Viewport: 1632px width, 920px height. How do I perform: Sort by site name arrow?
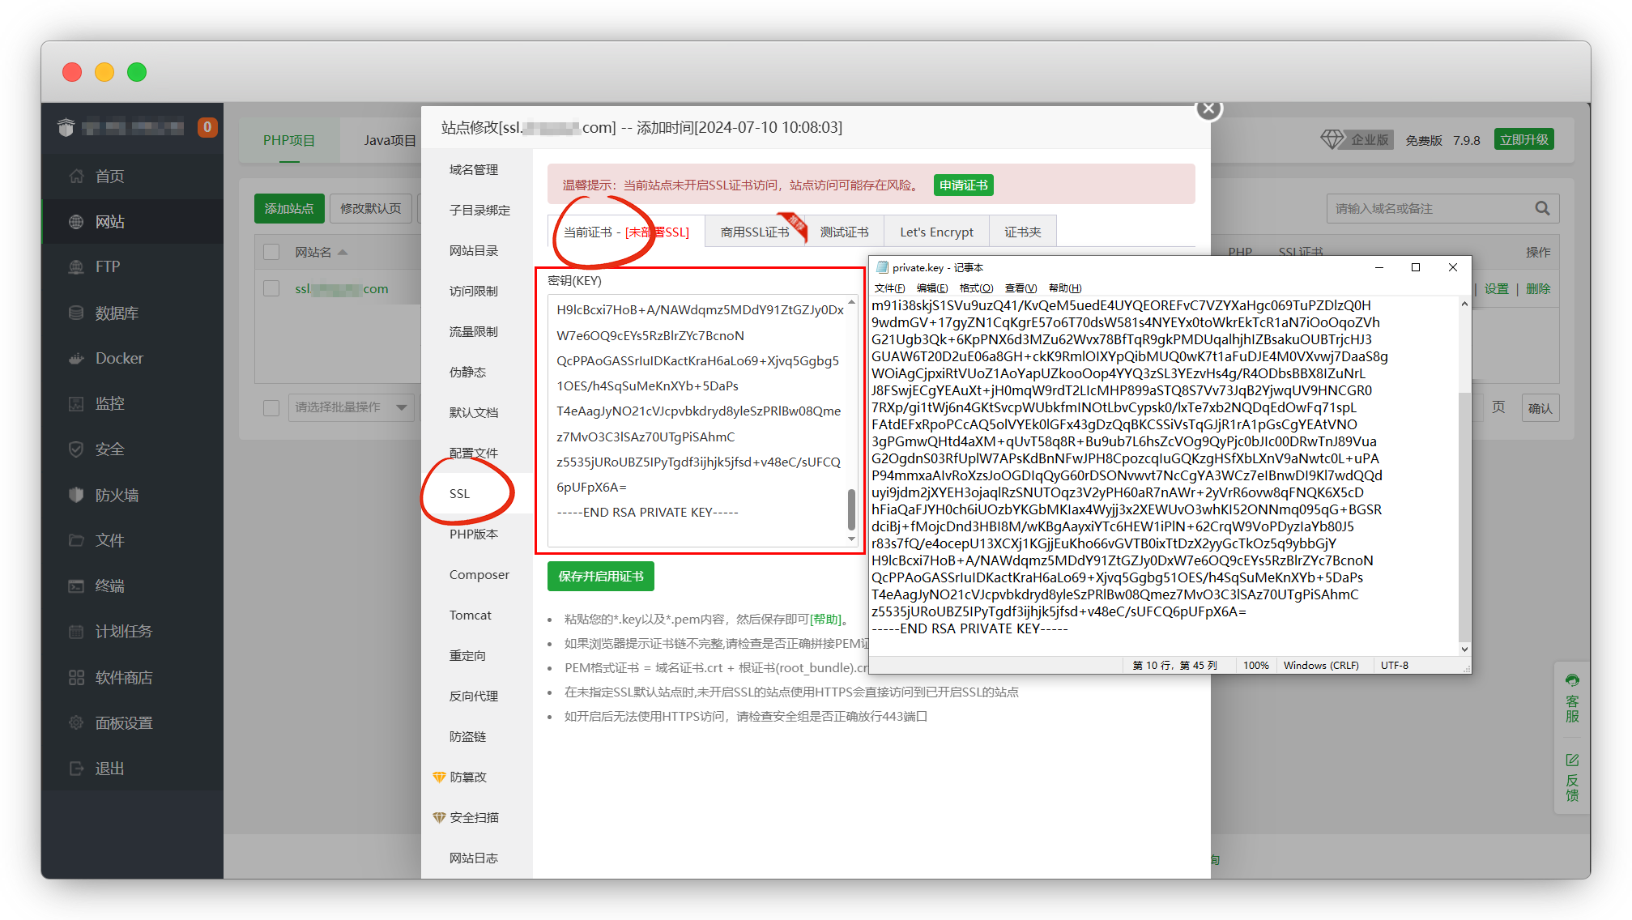tap(343, 252)
